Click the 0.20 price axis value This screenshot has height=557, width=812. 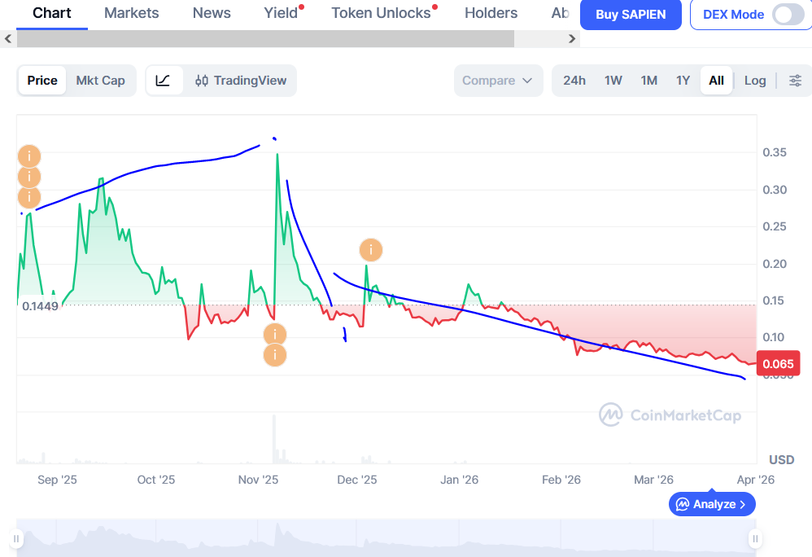pyautogui.click(x=775, y=264)
